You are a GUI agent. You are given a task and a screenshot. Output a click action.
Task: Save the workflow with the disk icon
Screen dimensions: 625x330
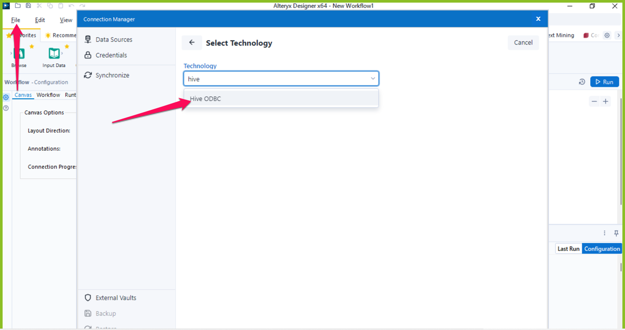(x=28, y=5)
